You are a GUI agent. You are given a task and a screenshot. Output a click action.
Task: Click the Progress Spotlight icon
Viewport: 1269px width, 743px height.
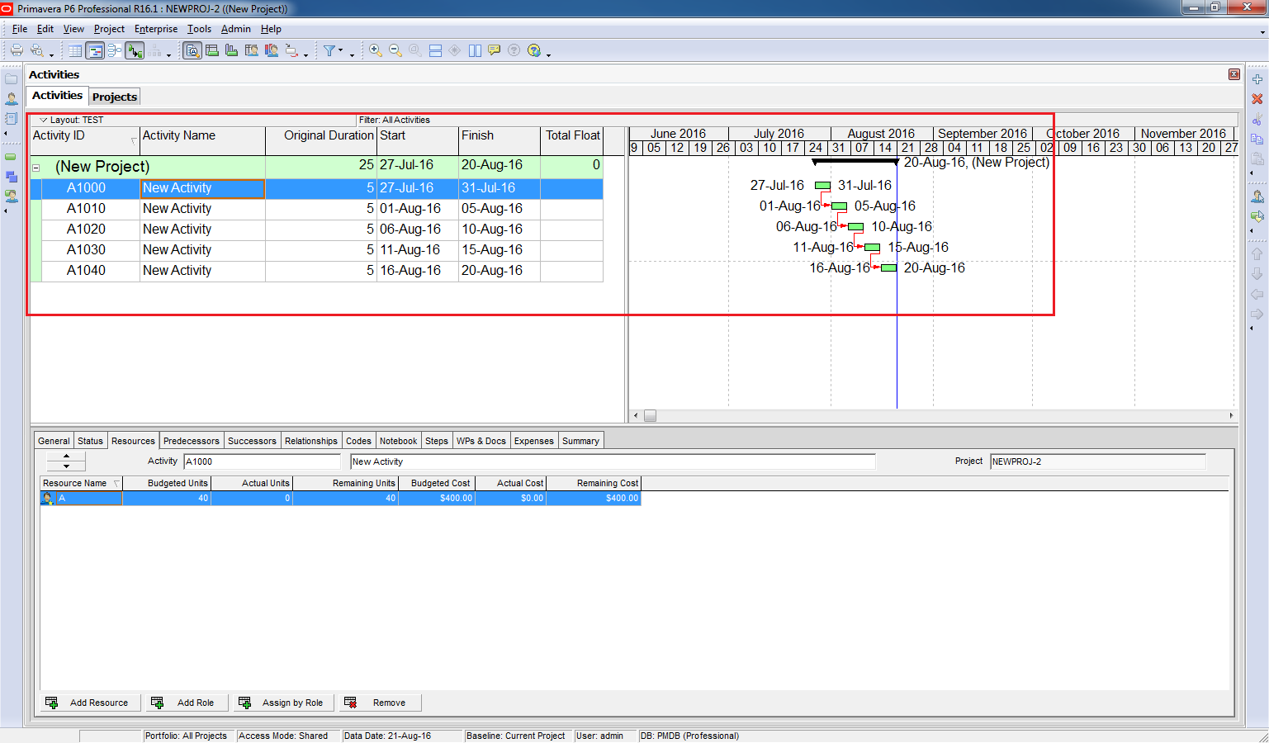[292, 50]
